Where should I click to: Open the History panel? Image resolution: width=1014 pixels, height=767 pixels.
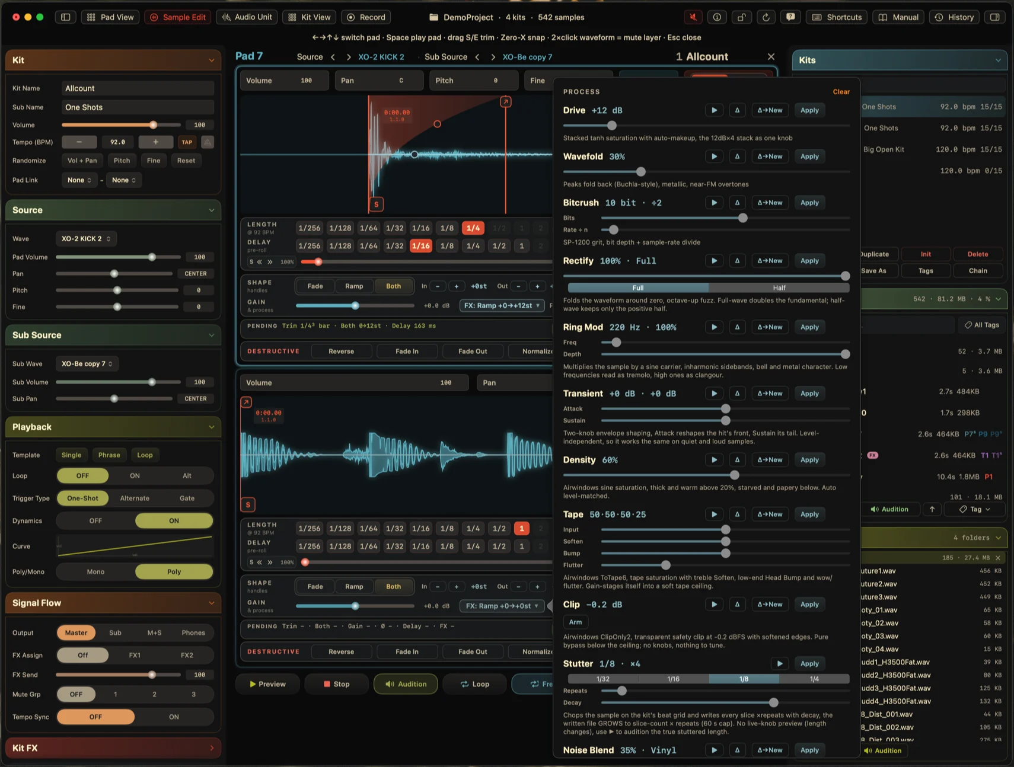pyautogui.click(x=954, y=17)
